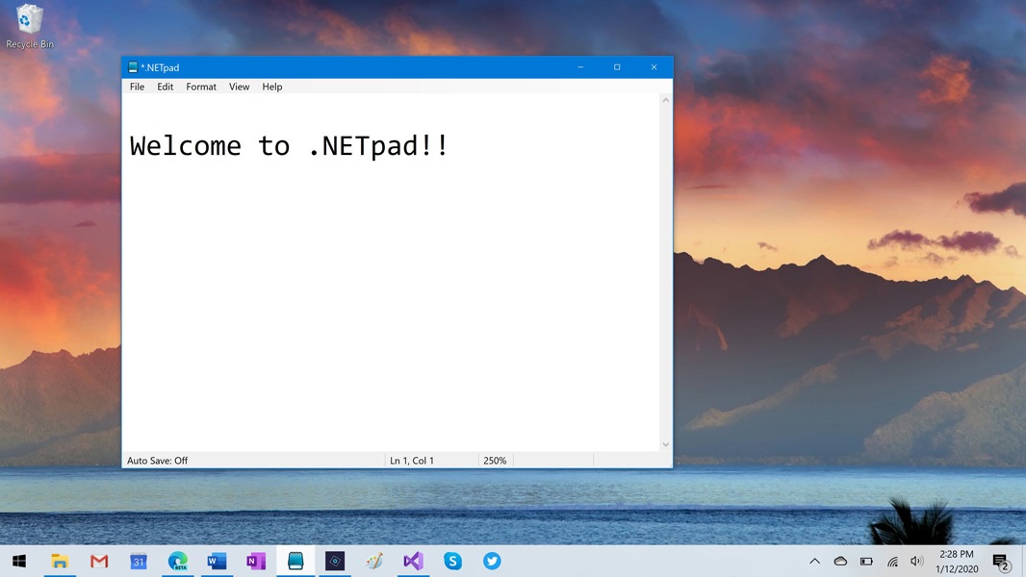
Task: Click the scrollbar up arrow in editor
Action: [665, 100]
